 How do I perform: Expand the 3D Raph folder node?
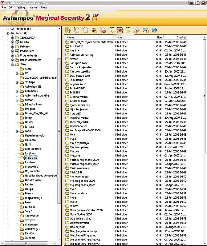pos(17,82)
